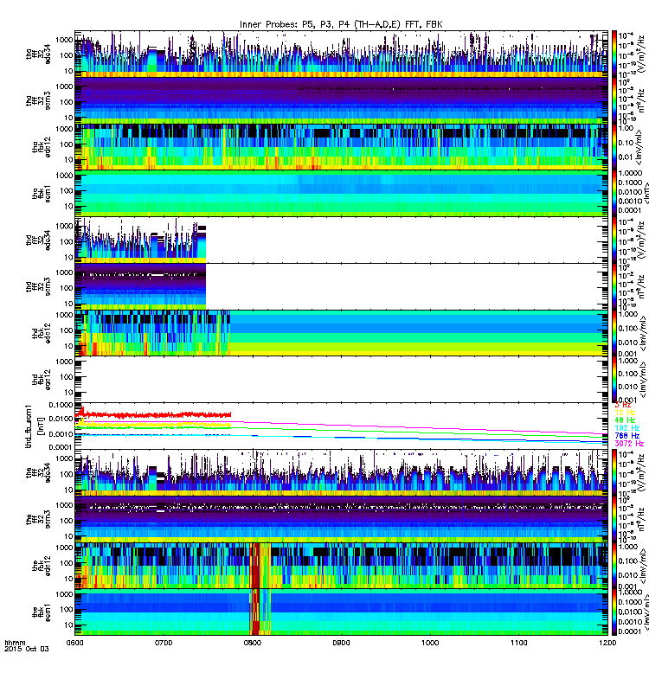Click the "tha fff 32 scm3" panel label
The image size is (649, 692).
[38, 100]
